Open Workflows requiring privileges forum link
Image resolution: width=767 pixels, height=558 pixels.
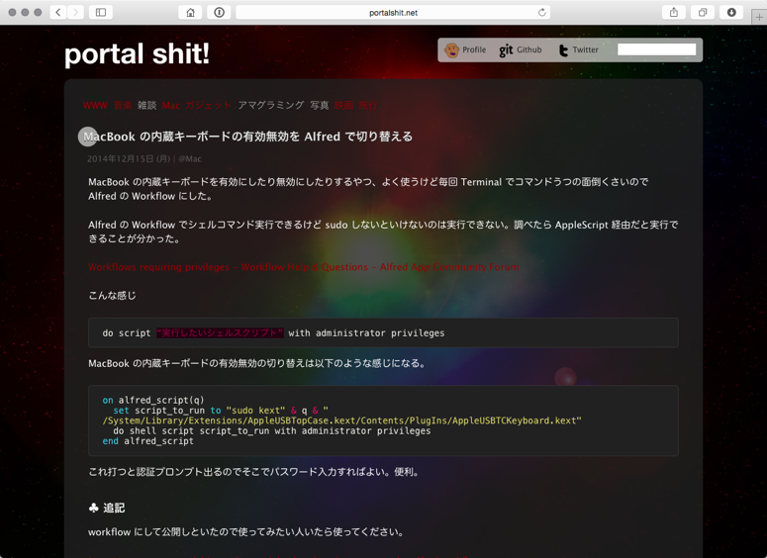tap(303, 267)
